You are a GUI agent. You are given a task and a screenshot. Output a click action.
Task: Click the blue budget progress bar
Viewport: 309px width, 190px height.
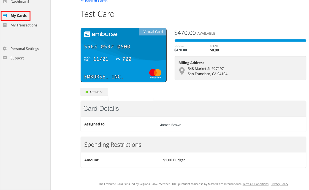[x=240, y=40]
